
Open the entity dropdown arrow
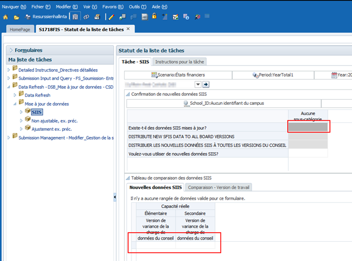198,85
